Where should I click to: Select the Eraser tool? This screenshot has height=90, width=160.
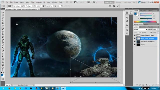click(3, 40)
